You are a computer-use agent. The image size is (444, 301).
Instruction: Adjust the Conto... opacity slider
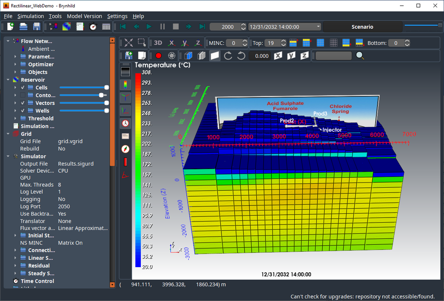click(84, 95)
